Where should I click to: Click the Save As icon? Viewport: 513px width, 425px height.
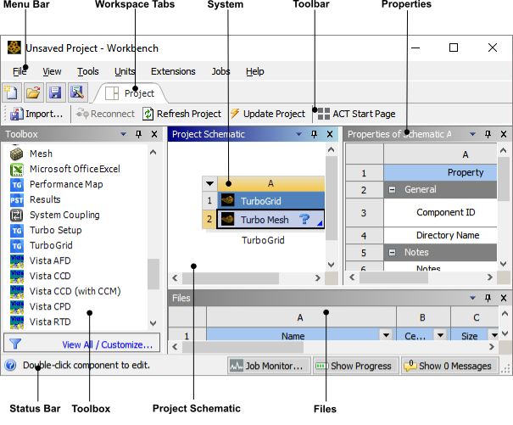click(77, 92)
